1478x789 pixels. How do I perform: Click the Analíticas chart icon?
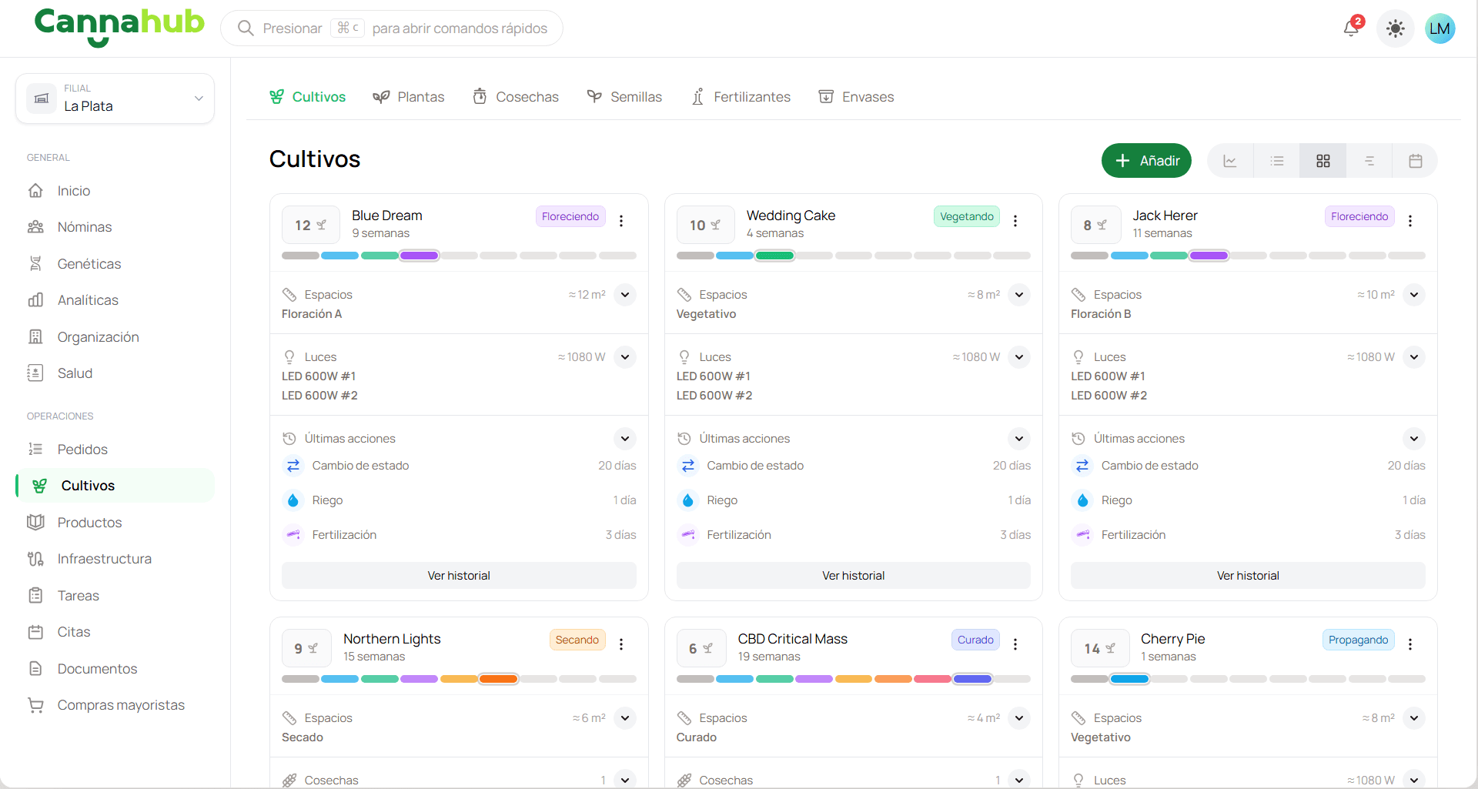pos(35,300)
